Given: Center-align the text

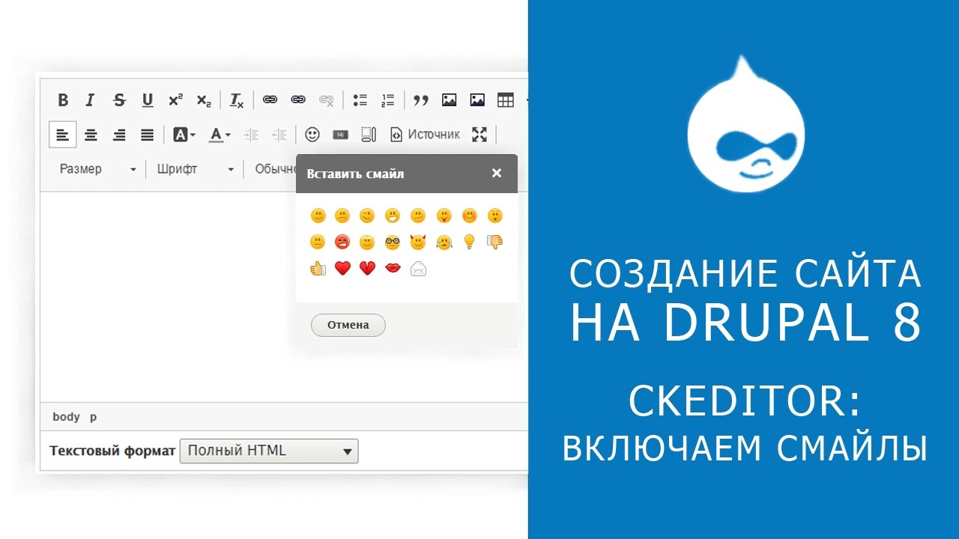Looking at the screenshot, I should pyautogui.click(x=91, y=135).
